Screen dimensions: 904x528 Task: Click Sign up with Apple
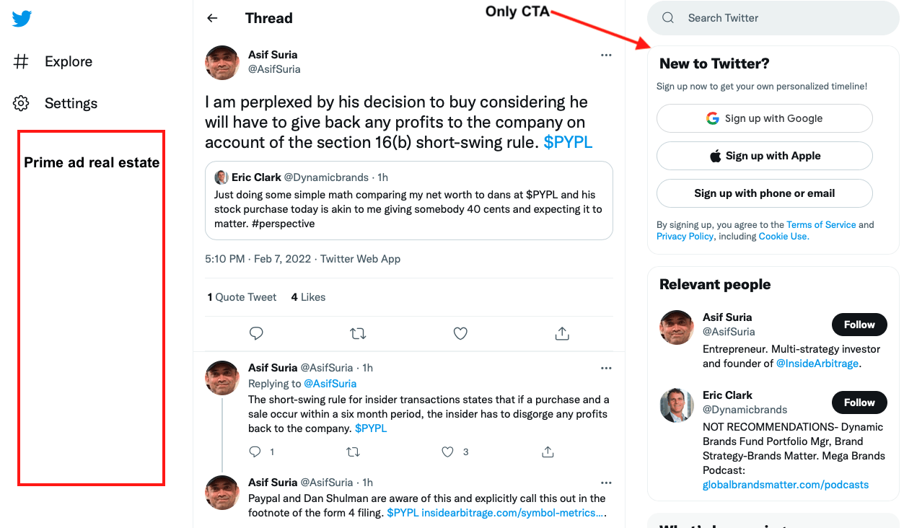[764, 156]
